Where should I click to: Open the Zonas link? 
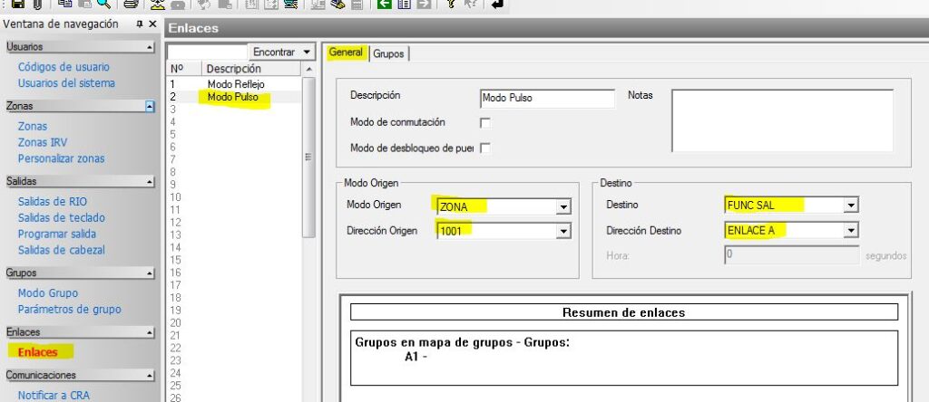pos(33,127)
